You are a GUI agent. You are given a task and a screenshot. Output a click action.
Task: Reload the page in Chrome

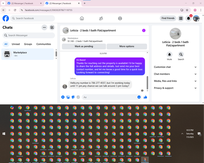pyautogui.click(x=15, y=10)
